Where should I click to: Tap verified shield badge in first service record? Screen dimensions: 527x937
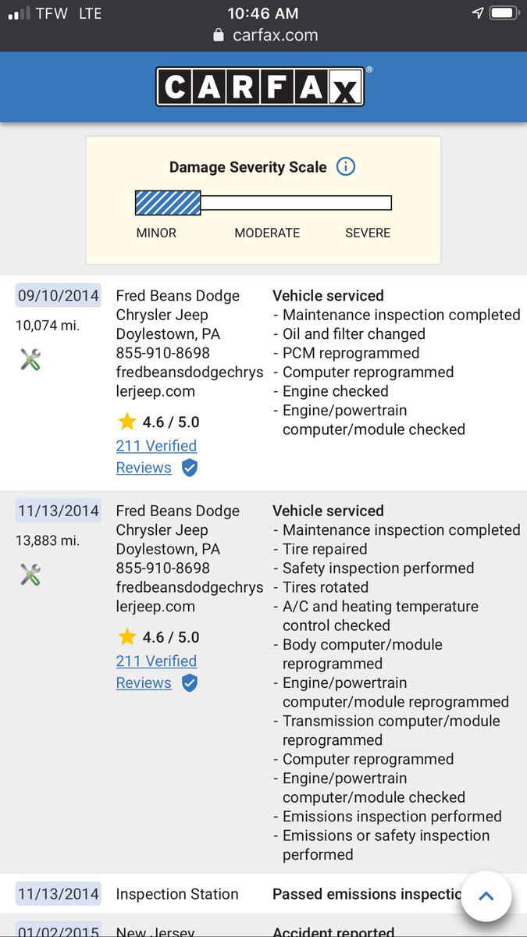click(189, 468)
